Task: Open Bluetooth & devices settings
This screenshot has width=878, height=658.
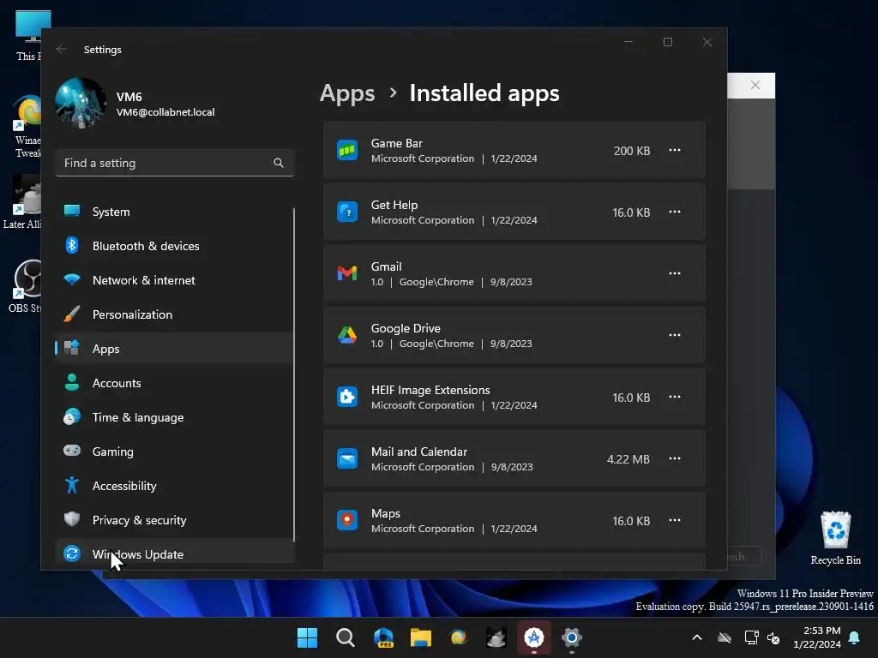Action: pyautogui.click(x=173, y=246)
